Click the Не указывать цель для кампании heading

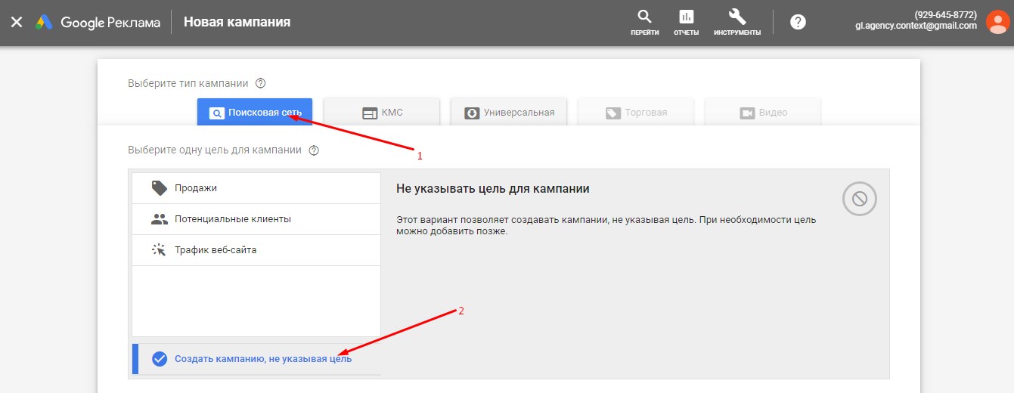coord(493,188)
